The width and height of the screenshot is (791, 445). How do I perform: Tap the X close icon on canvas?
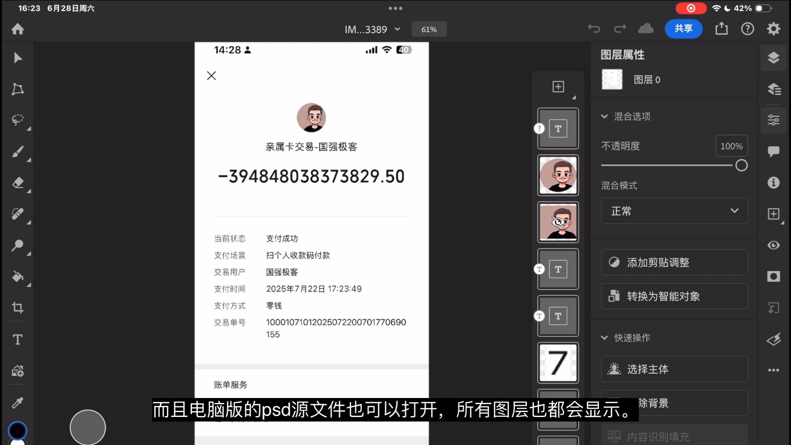coord(211,76)
